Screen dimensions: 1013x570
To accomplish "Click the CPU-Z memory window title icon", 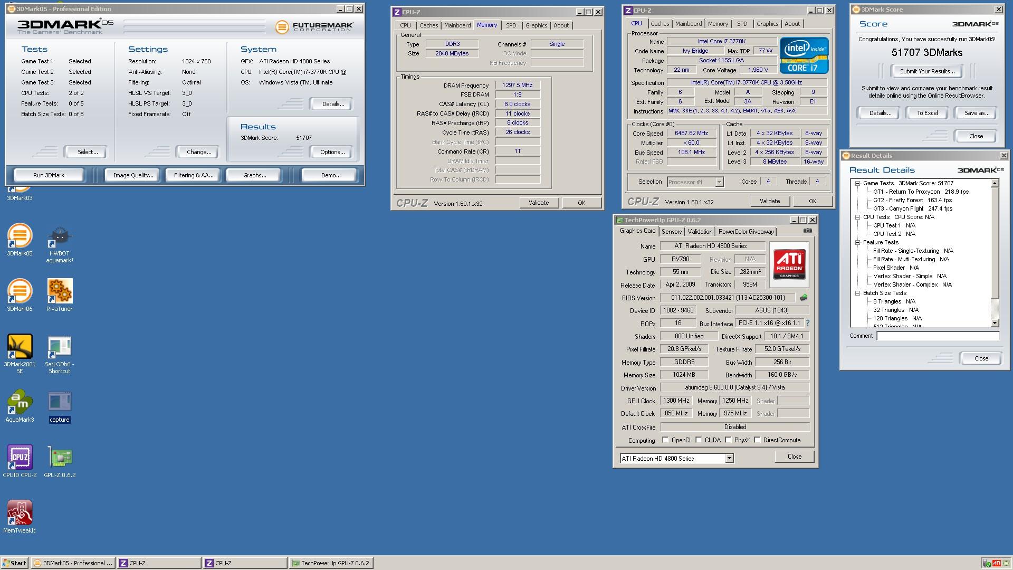I will [397, 12].
